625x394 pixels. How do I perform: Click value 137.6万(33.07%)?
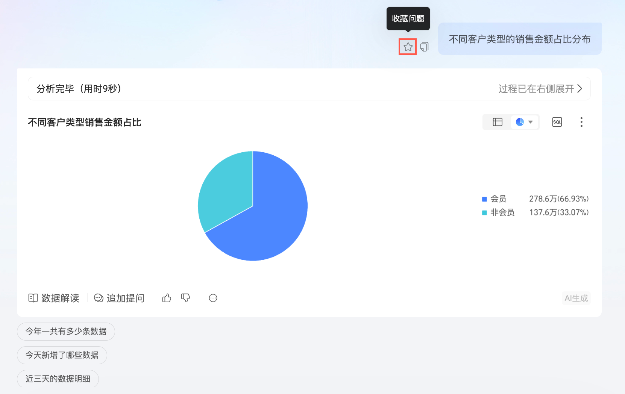click(559, 212)
